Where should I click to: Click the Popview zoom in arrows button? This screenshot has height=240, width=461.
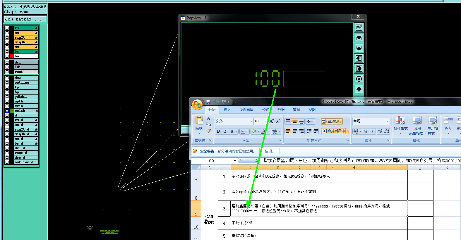[359, 79]
